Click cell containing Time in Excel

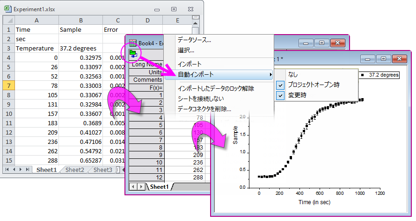pyautogui.click(x=36, y=30)
